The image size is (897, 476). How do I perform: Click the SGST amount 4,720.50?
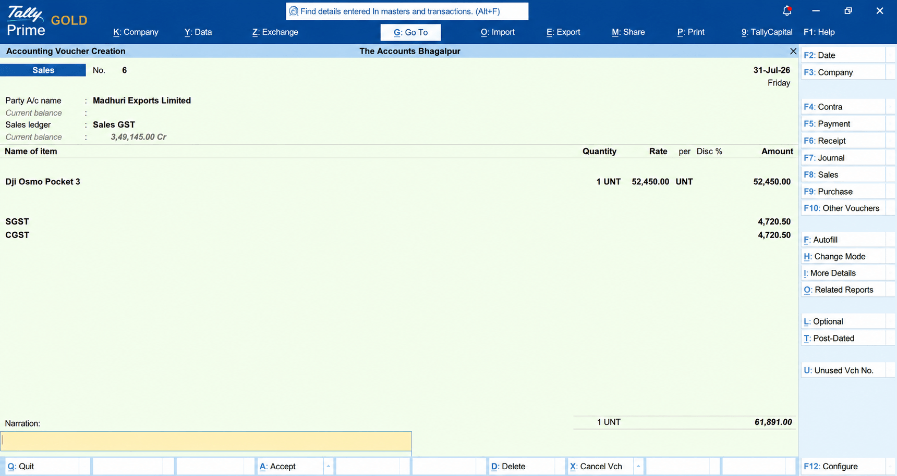click(x=774, y=221)
